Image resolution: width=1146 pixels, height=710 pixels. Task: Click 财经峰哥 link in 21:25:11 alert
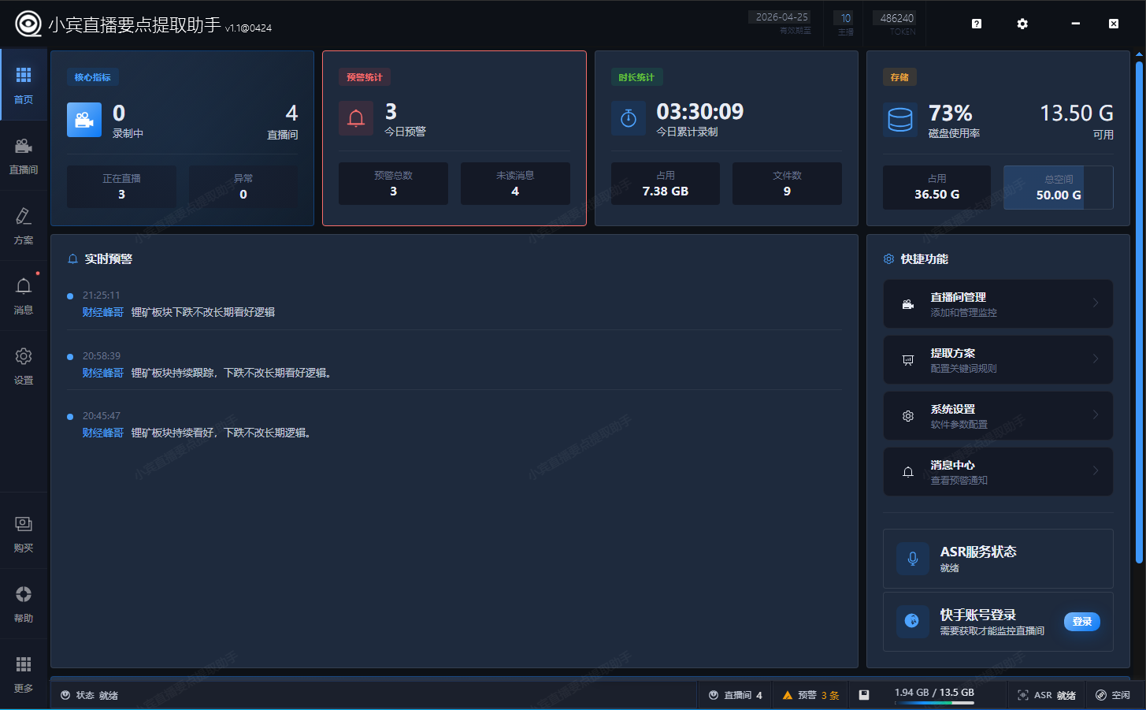pos(103,312)
